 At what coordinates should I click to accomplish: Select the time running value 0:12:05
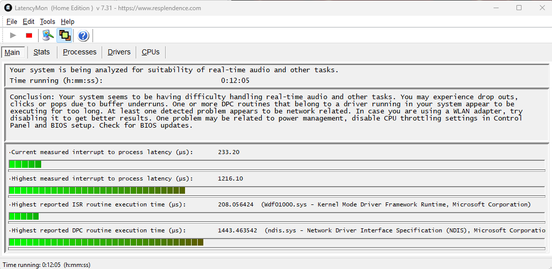click(235, 81)
